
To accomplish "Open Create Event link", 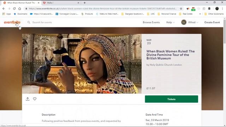I will [212, 22].
